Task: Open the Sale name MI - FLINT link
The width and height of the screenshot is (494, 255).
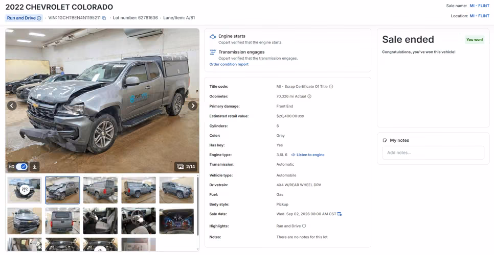Action: click(x=480, y=6)
